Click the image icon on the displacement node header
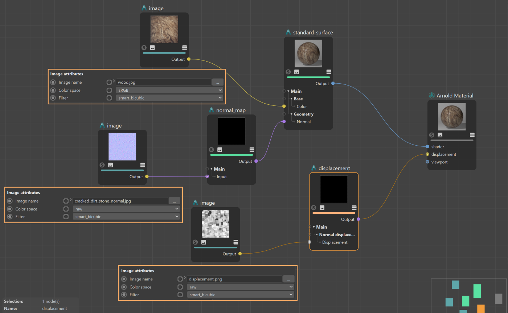 click(322, 208)
